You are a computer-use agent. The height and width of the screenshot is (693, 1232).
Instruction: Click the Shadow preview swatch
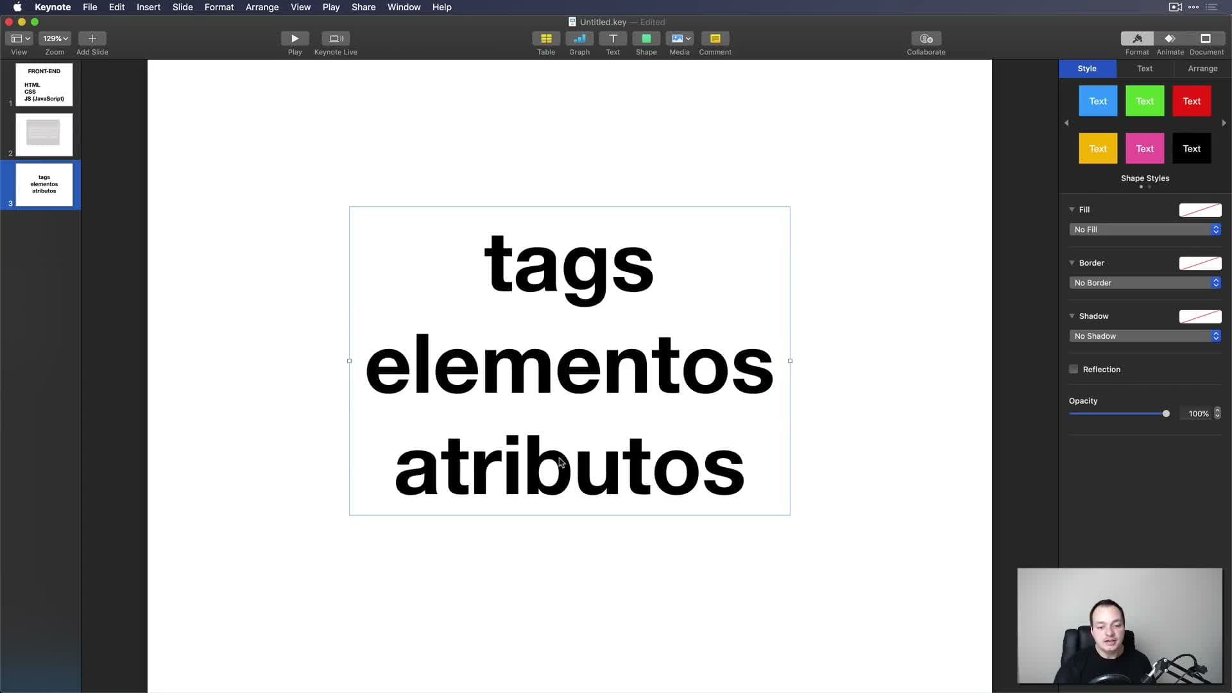click(1200, 316)
